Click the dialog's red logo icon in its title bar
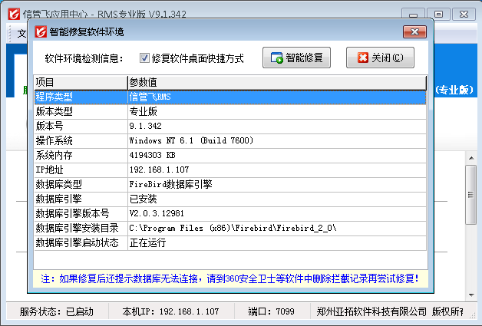The image size is (482, 326). (41, 31)
